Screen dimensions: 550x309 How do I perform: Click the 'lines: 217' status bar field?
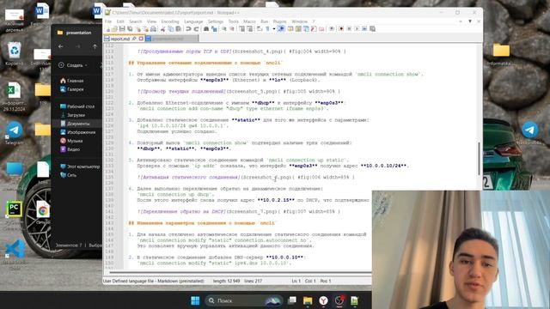pyautogui.click(x=253, y=281)
